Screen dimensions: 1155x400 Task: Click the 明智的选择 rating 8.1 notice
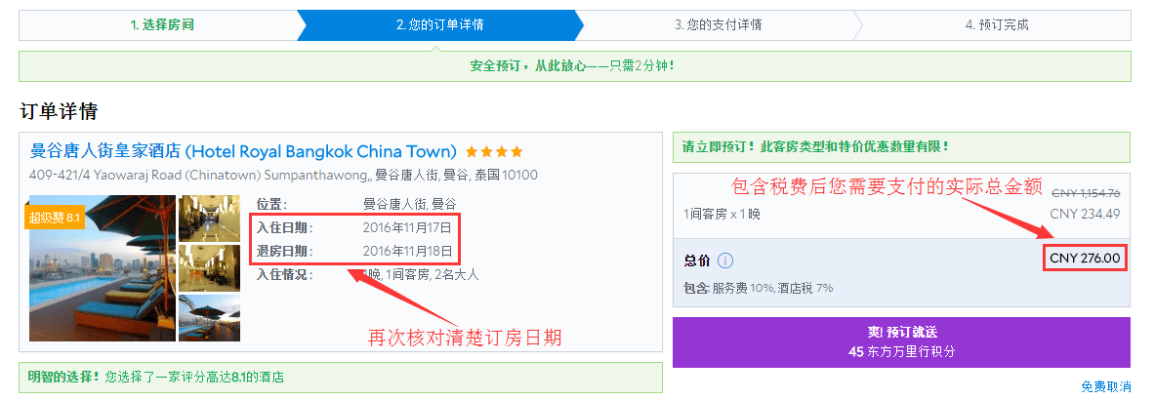[x=341, y=378]
